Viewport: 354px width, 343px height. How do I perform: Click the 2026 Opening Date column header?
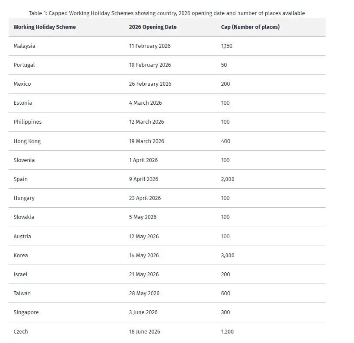pos(152,27)
